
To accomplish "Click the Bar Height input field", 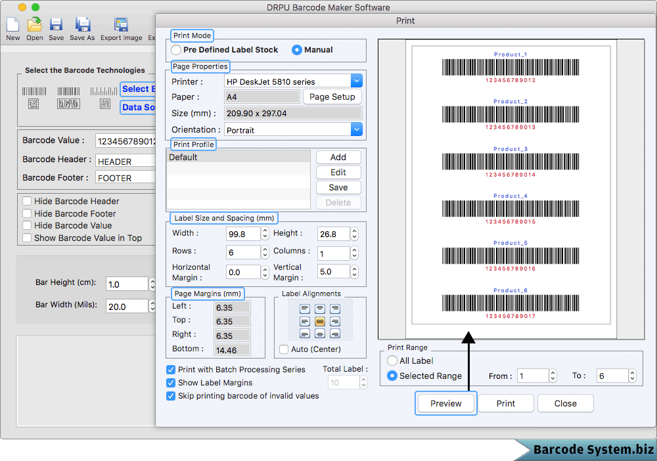I will pyautogui.click(x=127, y=284).
